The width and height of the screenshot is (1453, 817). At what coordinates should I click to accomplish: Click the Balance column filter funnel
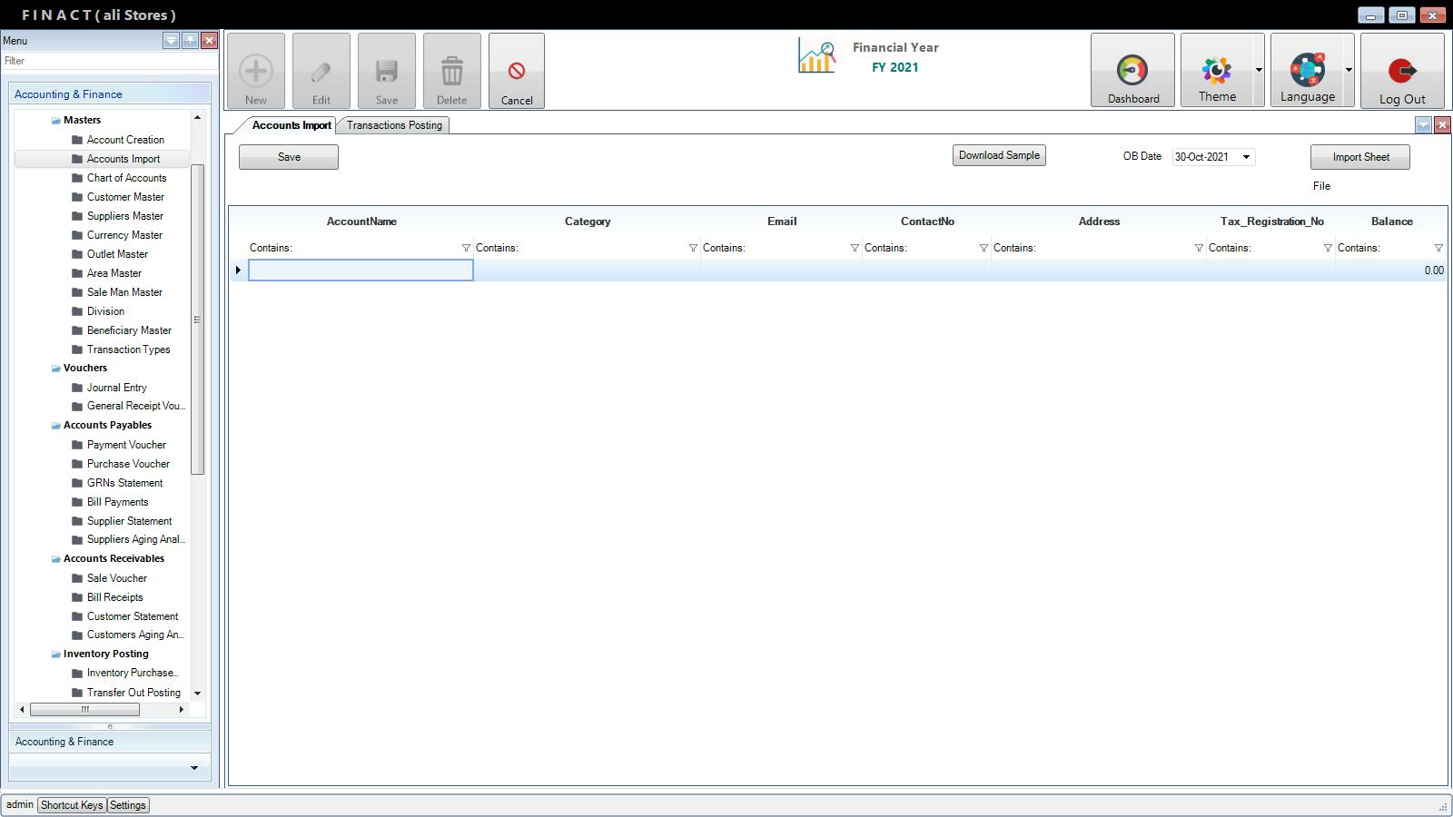click(x=1438, y=248)
